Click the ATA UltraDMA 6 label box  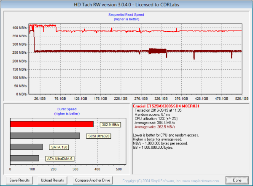[x=59, y=159]
